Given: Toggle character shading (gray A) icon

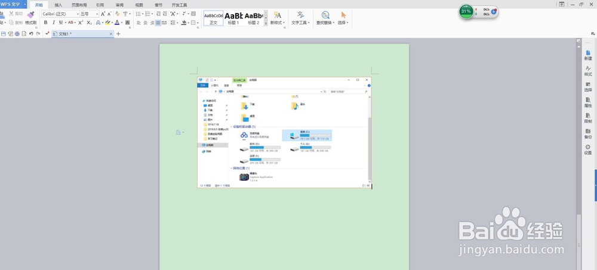Looking at the screenshot, I should (x=128, y=23).
